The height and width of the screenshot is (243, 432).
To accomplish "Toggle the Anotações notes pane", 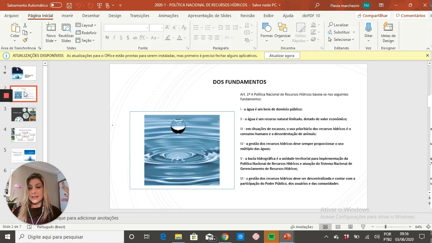I will point(302,227).
